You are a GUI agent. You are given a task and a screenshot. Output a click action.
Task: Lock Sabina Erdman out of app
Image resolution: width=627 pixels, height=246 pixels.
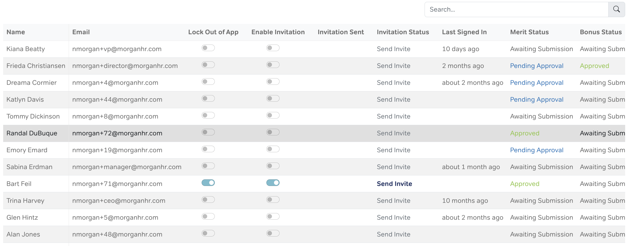pyautogui.click(x=208, y=166)
